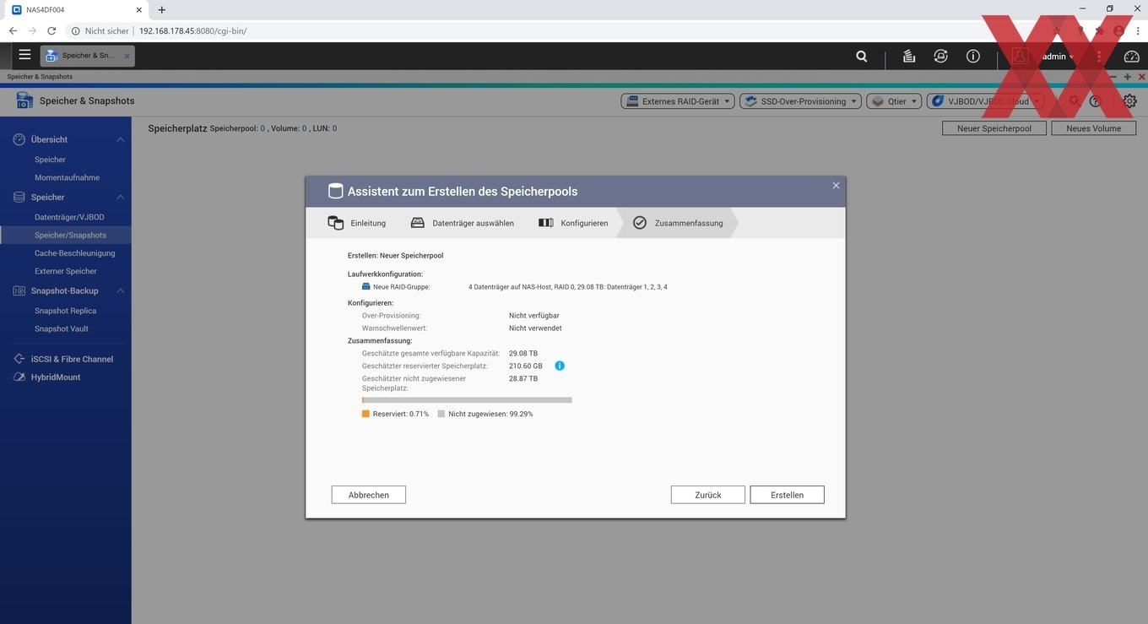This screenshot has width=1148, height=624.
Task: Open the VJBOD/VJBOD Cloud dropdown
Action: coord(985,101)
